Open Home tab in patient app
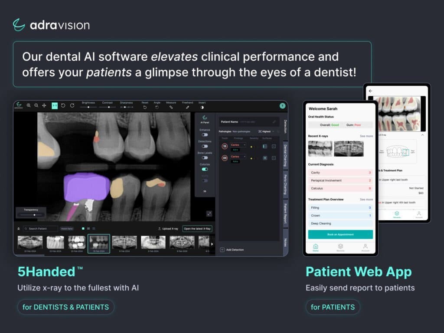The image size is (444, 333). click(316, 247)
